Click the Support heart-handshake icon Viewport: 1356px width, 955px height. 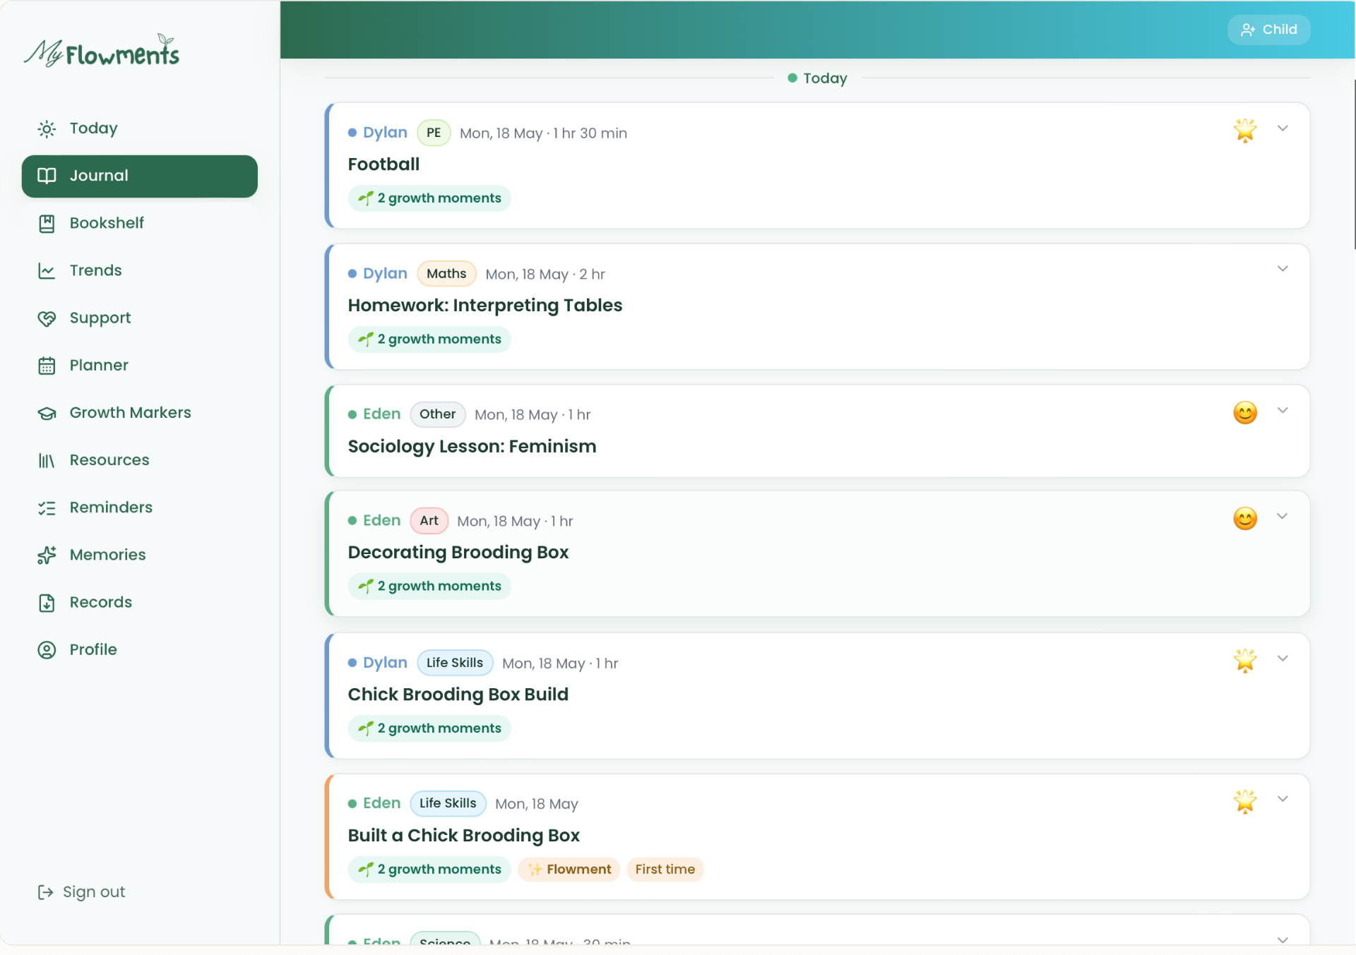coord(47,318)
